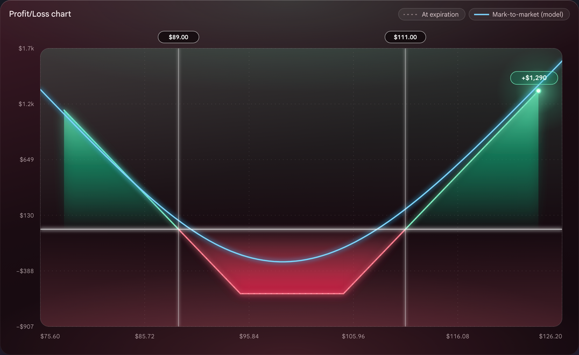Click the $649 y-axis label

[26, 160]
